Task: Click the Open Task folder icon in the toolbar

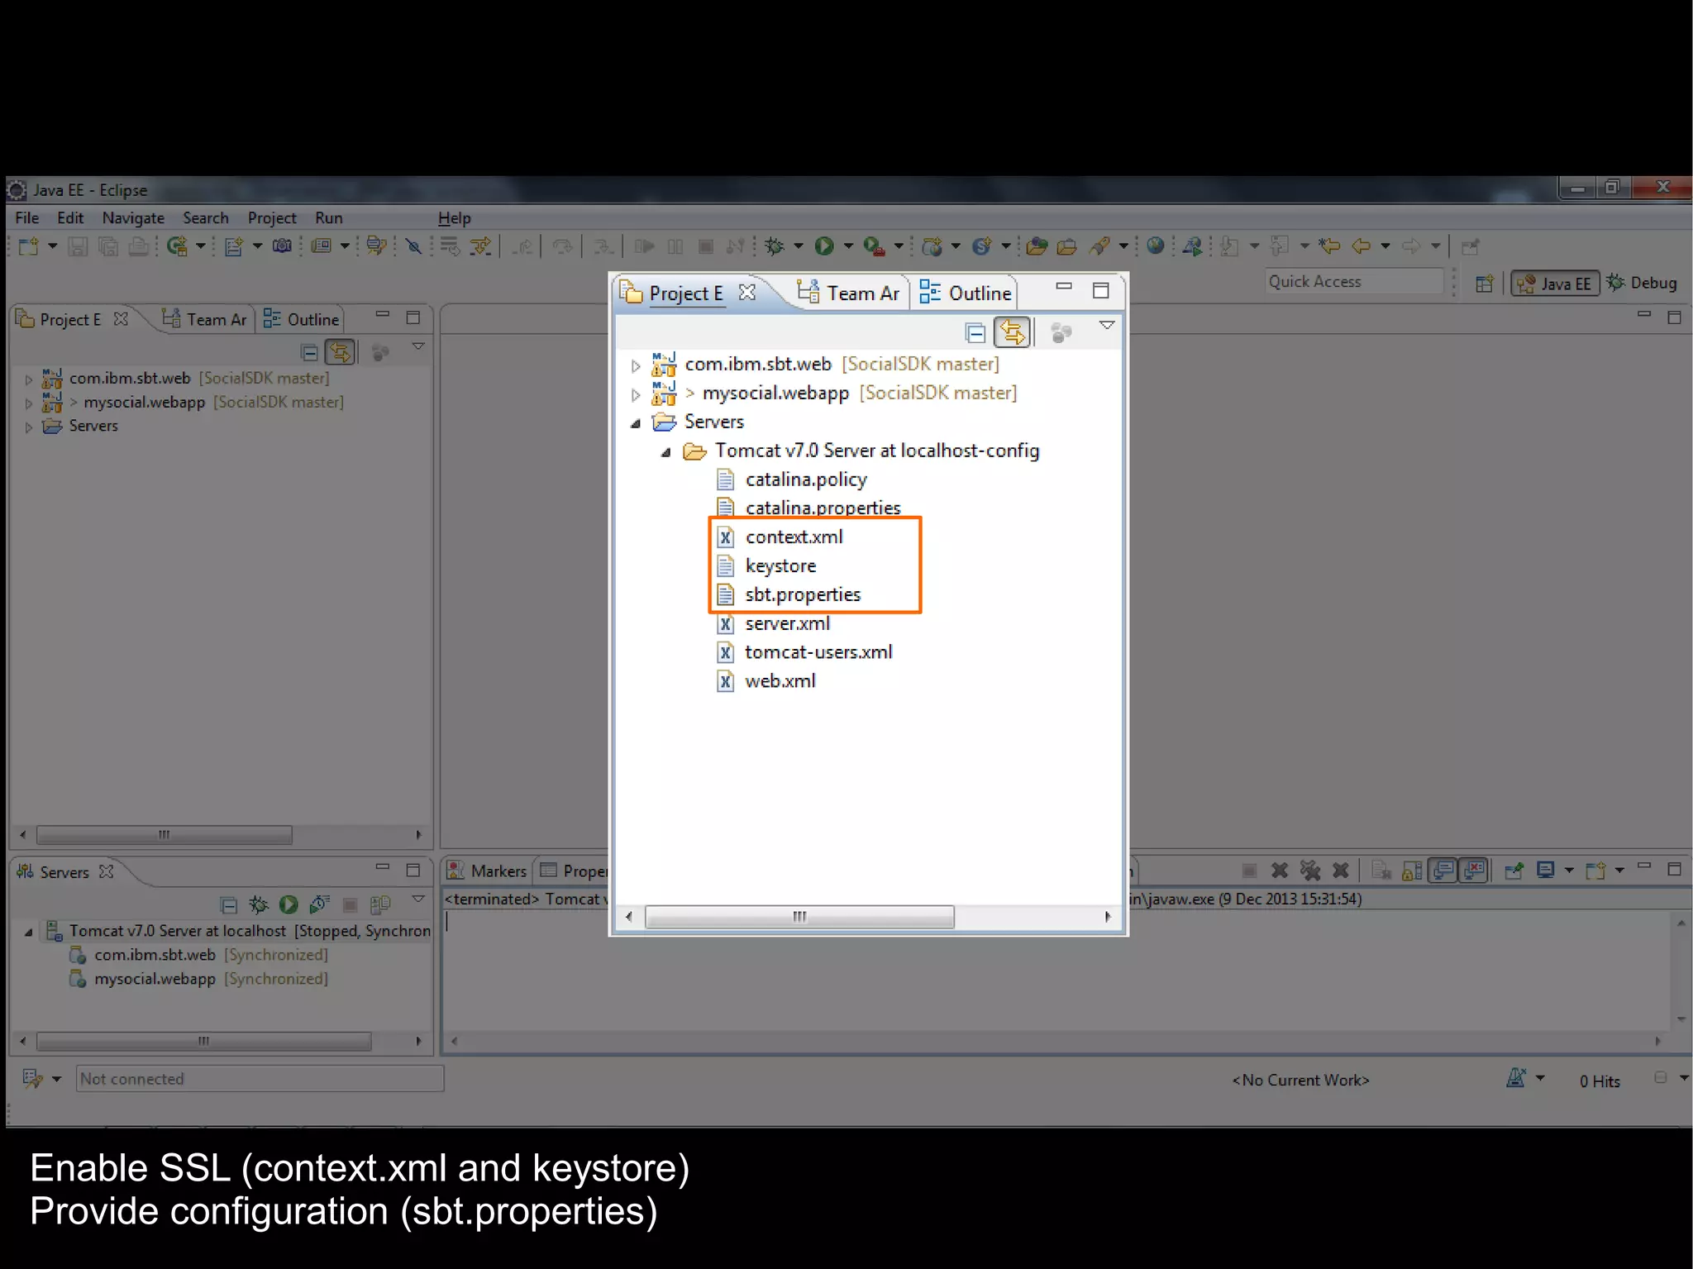Action: (1066, 246)
